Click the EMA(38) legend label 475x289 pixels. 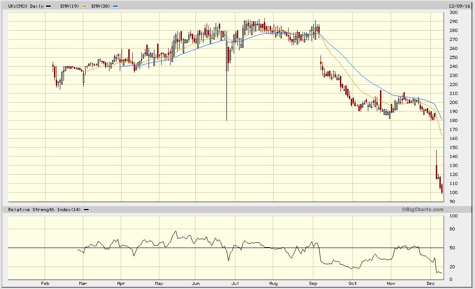(101, 6)
